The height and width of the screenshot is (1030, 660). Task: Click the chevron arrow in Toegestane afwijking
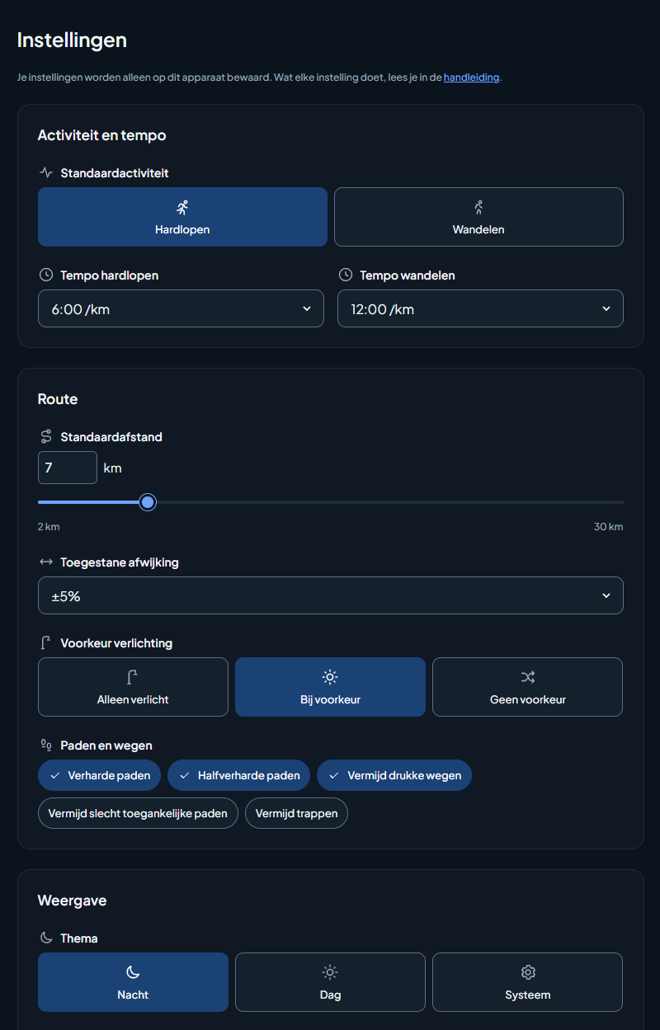click(606, 595)
